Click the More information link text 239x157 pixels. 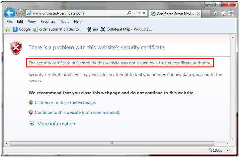[56, 123]
